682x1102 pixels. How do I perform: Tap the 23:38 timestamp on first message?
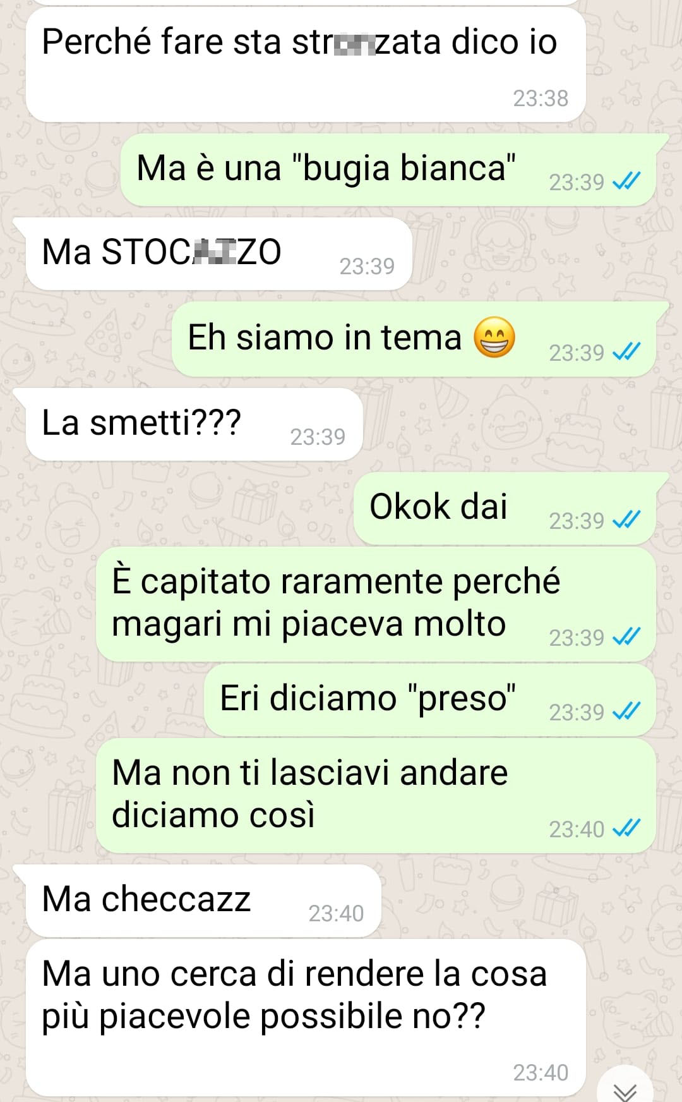pos(541,99)
